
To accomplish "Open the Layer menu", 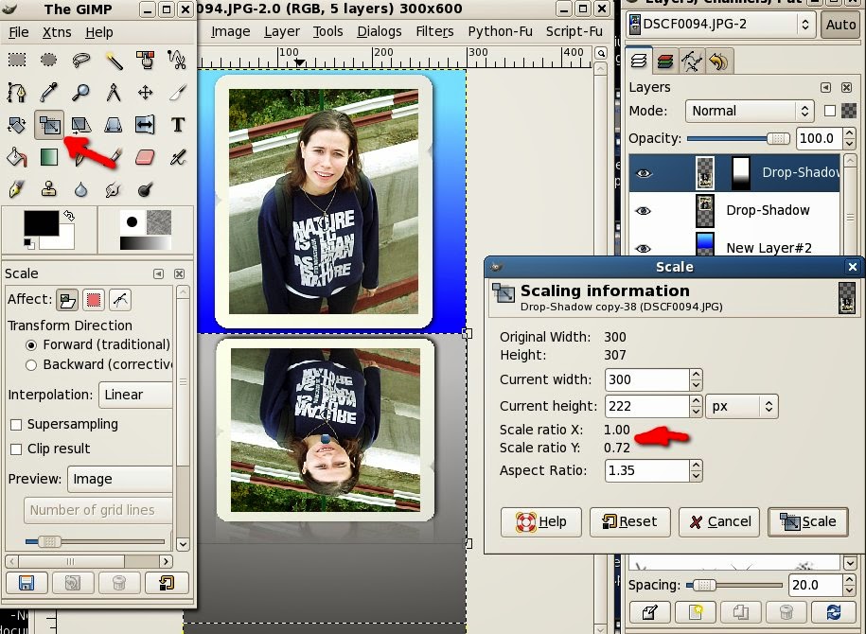I will [x=282, y=31].
